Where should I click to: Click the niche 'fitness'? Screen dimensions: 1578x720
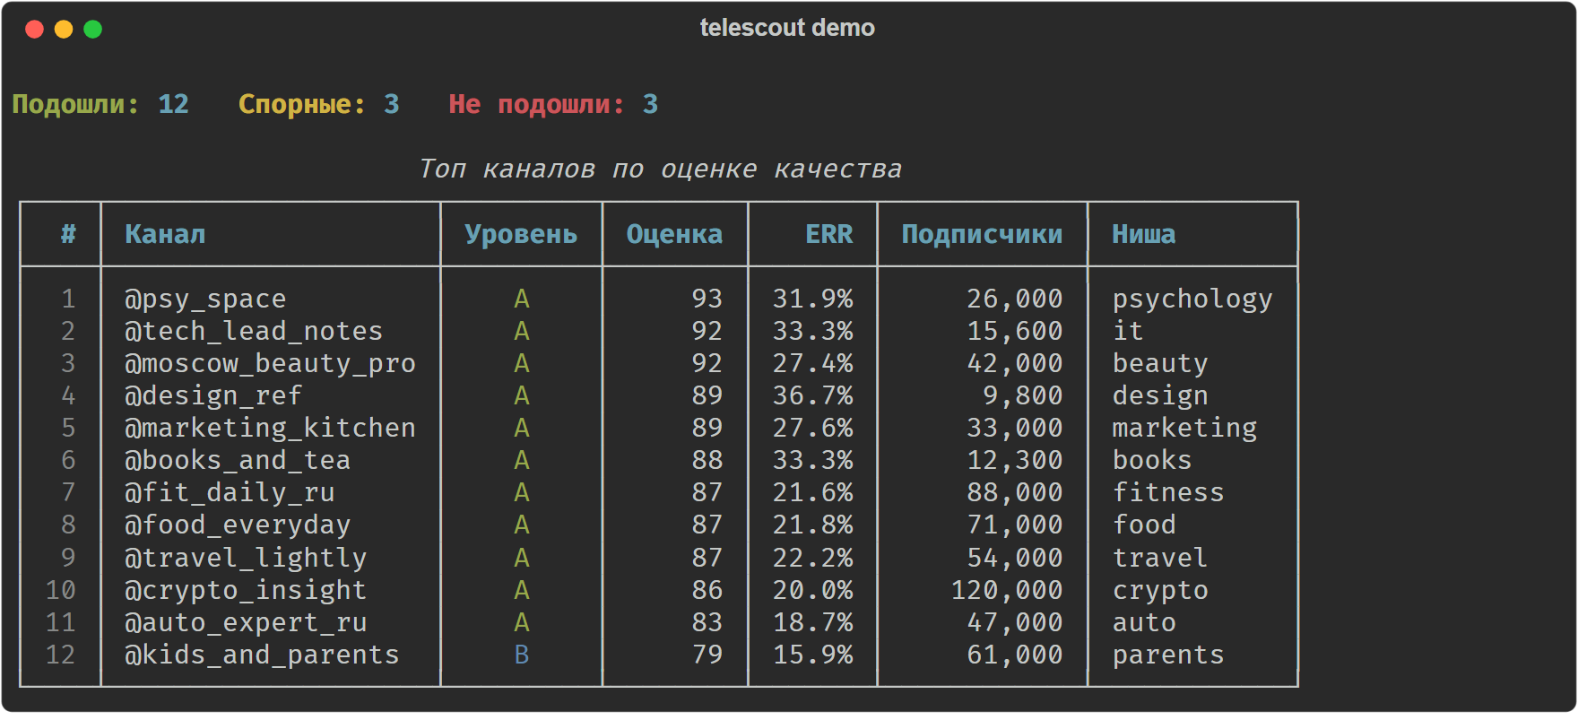click(1168, 492)
